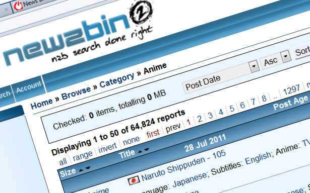Invert the selection with invert link

[x=107, y=148]
